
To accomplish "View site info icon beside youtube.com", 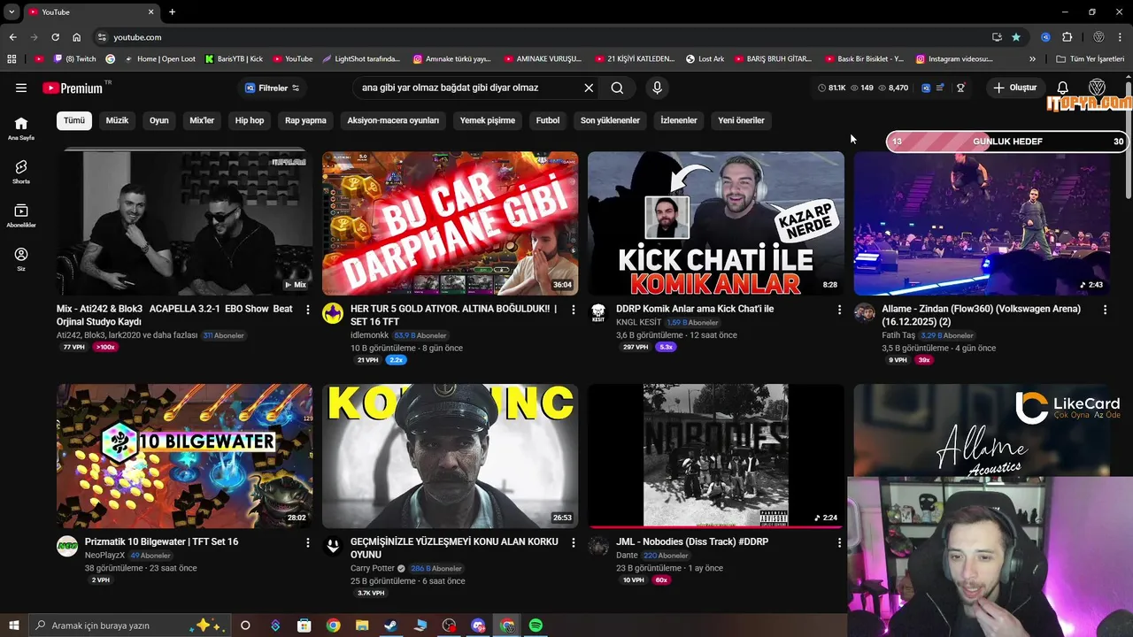I will [x=102, y=37].
